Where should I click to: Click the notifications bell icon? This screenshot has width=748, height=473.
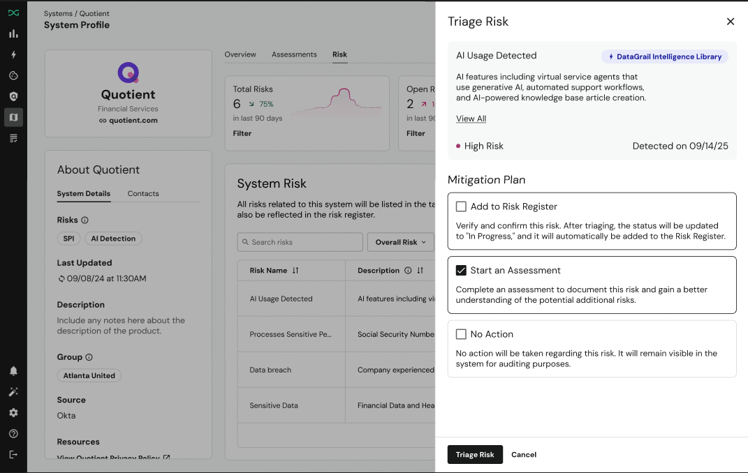pyautogui.click(x=13, y=371)
